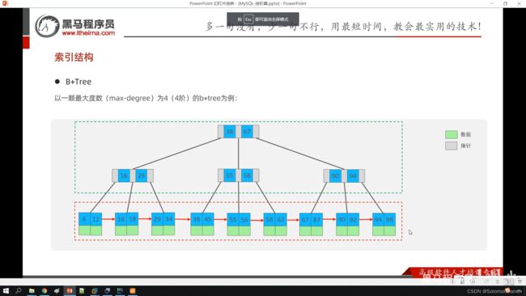526x296 pixels.
Task: Click leaf key 45
Action: point(208,219)
